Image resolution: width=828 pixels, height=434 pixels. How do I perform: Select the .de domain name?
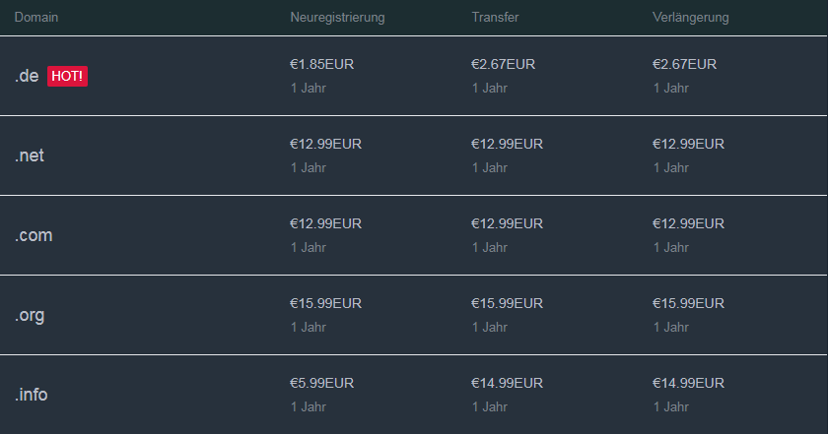pyautogui.click(x=27, y=76)
